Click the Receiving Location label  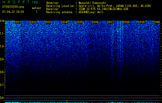tap(60, 6)
